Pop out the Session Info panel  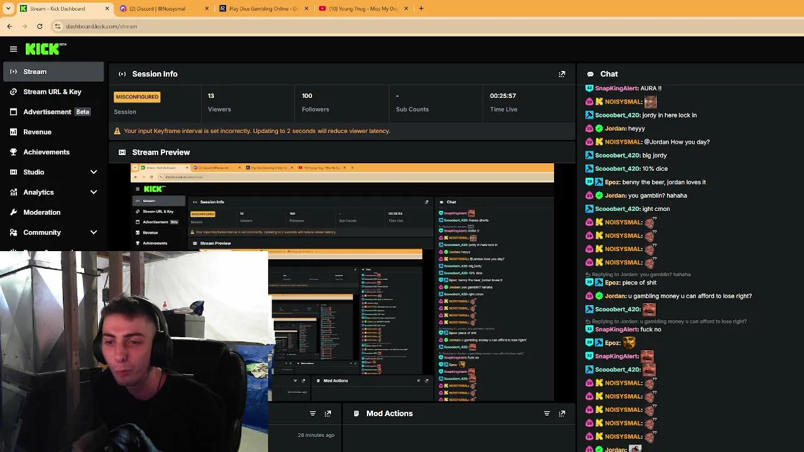coord(562,74)
